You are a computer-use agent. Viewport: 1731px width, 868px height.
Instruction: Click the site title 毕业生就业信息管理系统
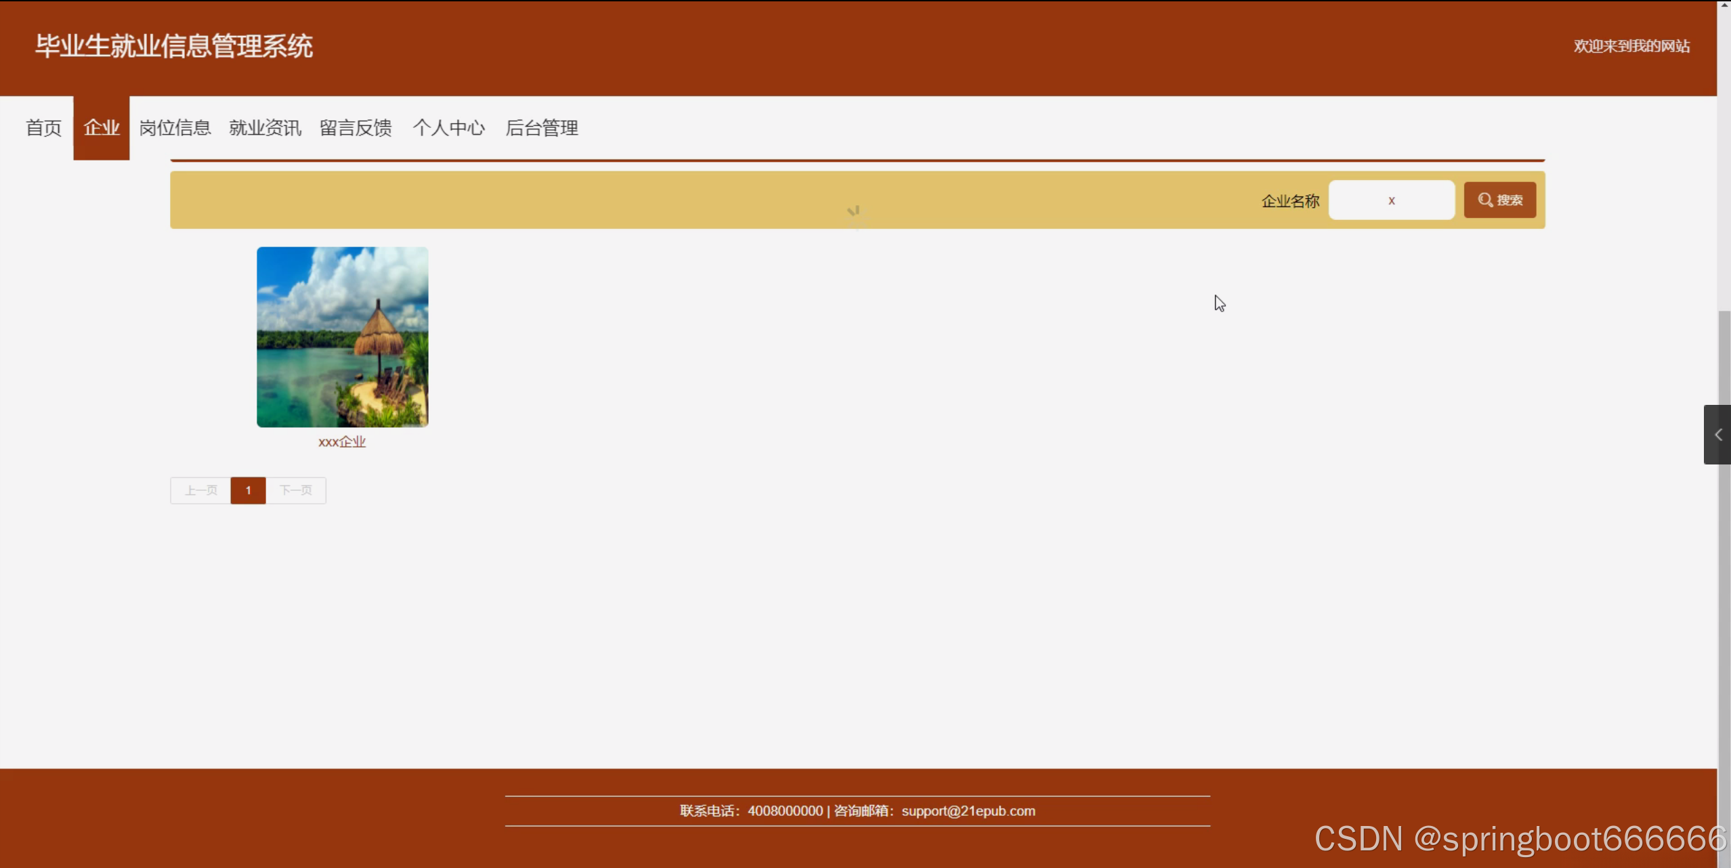pyautogui.click(x=174, y=46)
